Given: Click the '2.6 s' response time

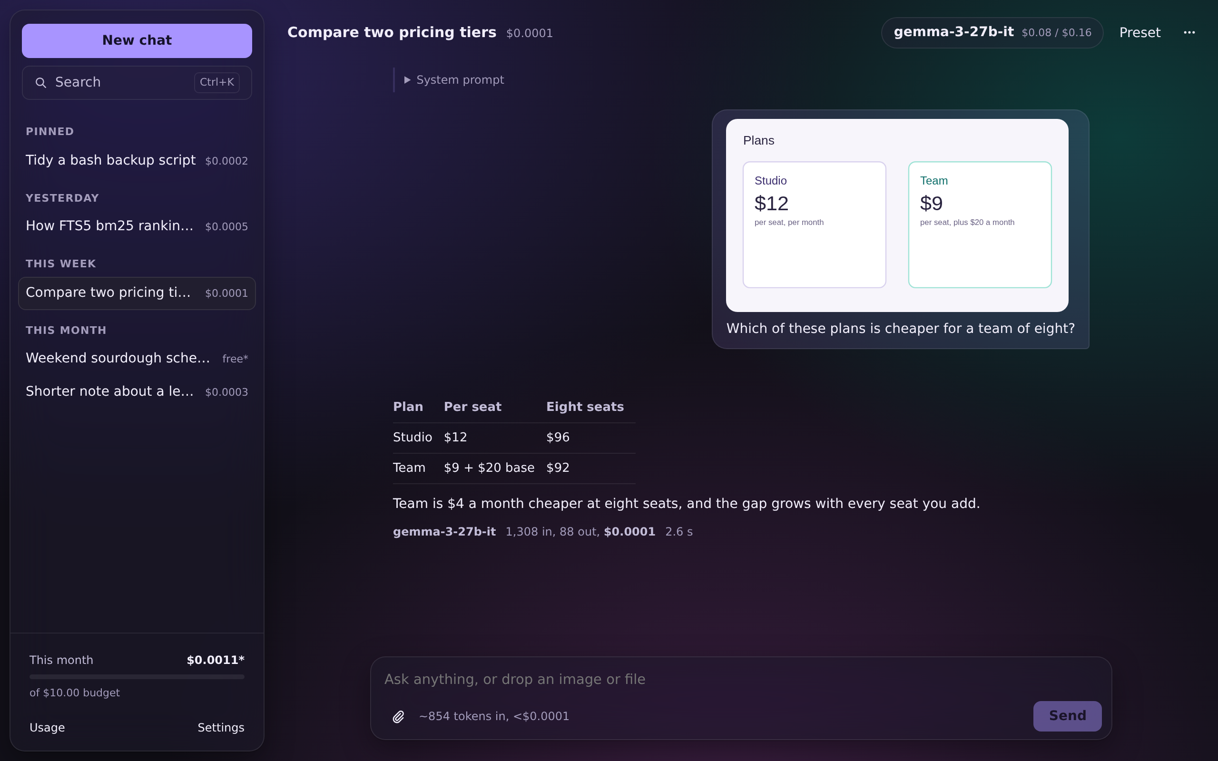Looking at the screenshot, I should [679, 532].
